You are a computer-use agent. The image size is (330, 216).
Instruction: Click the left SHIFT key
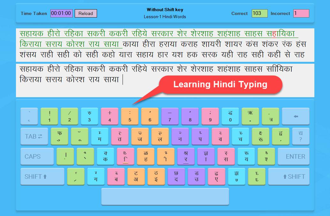[x=42, y=176]
